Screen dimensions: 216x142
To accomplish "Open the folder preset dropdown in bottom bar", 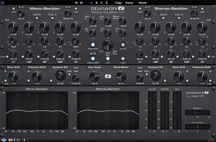I will (19, 140).
